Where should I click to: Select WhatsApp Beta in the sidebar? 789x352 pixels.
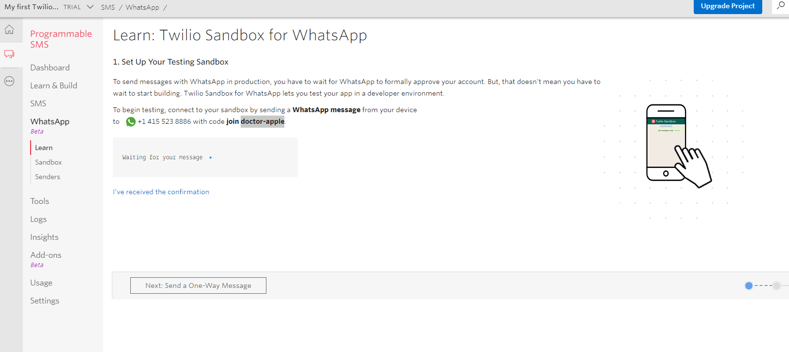(x=50, y=125)
